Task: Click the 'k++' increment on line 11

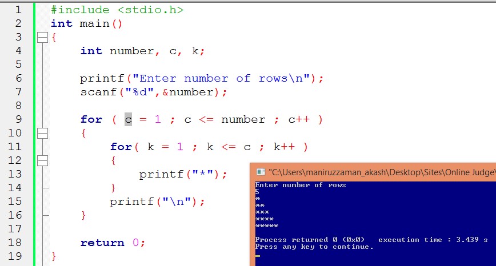Action: (284, 147)
